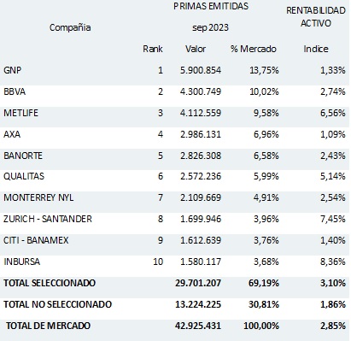Click the PRIMAS EMITIDAS heading

(211, 6)
